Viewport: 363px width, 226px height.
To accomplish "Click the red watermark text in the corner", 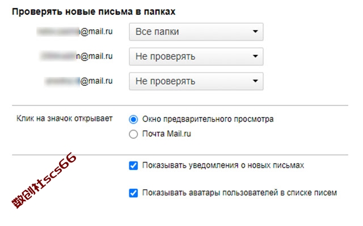I will 44,181.
